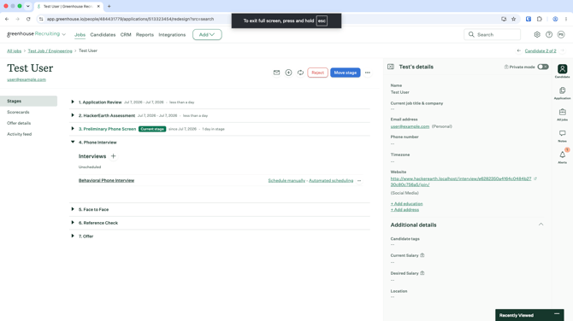
Task: Collapse the Test's details panel icon
Action: click(x=391, y=67)
